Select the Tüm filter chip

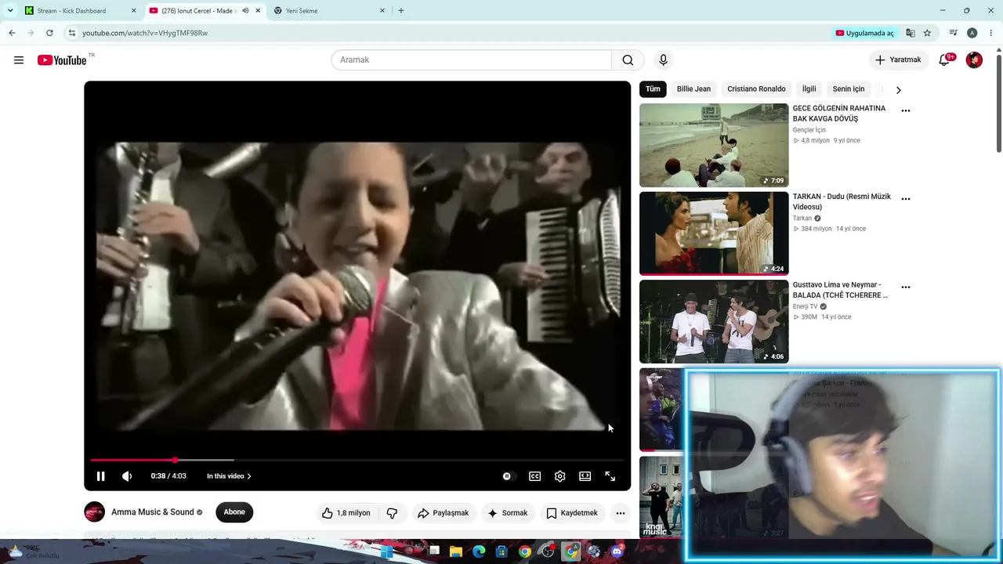[653, 89]
